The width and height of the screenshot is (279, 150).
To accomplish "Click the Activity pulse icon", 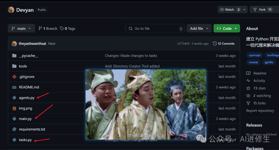I will point(248,81).
